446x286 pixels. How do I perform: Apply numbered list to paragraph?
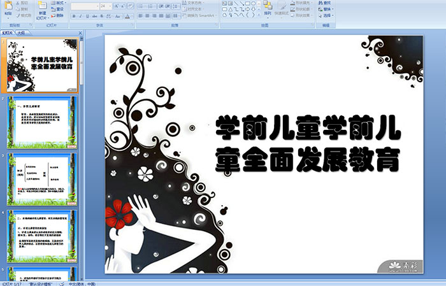[x=152, y=6]
